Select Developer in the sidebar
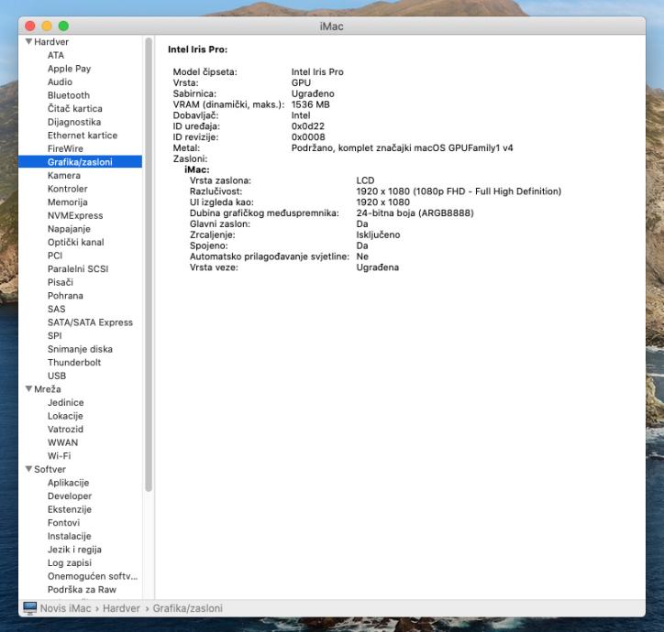This screenshot has width=664, height=632. pos(70,496)
